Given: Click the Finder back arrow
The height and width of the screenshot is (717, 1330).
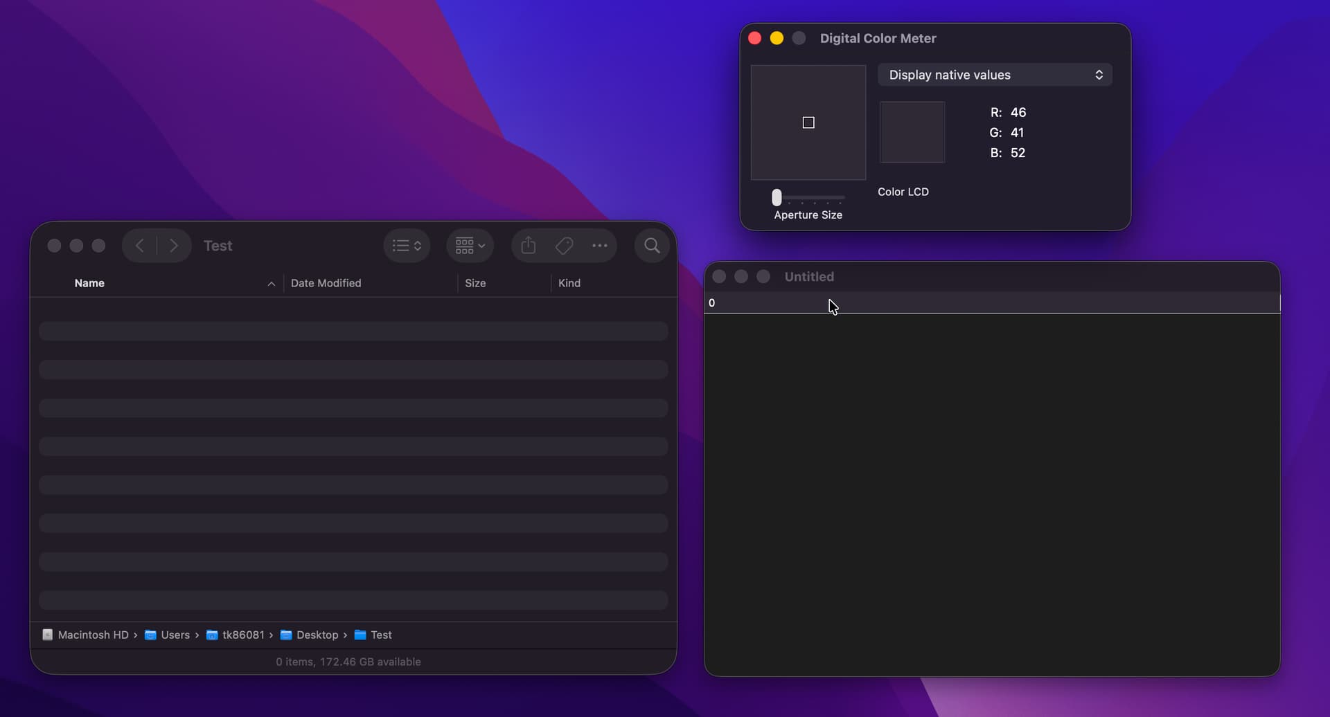Looking at the screenshot, I should pyautogui.click(x=140, y=246).
